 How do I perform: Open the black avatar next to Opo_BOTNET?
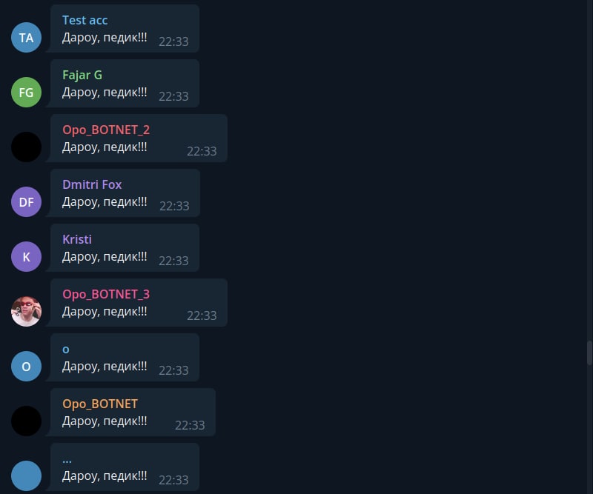pyautogui.click(x=26, y=421)
